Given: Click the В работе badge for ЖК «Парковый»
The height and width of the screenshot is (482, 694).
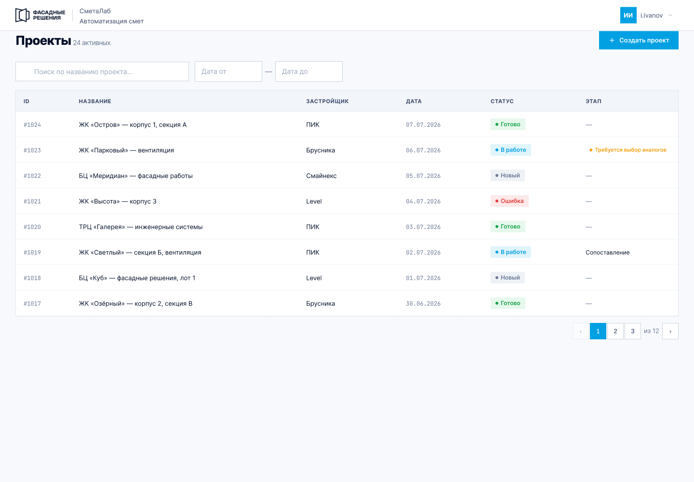Looking at the screenshot, I should (510, 150).
